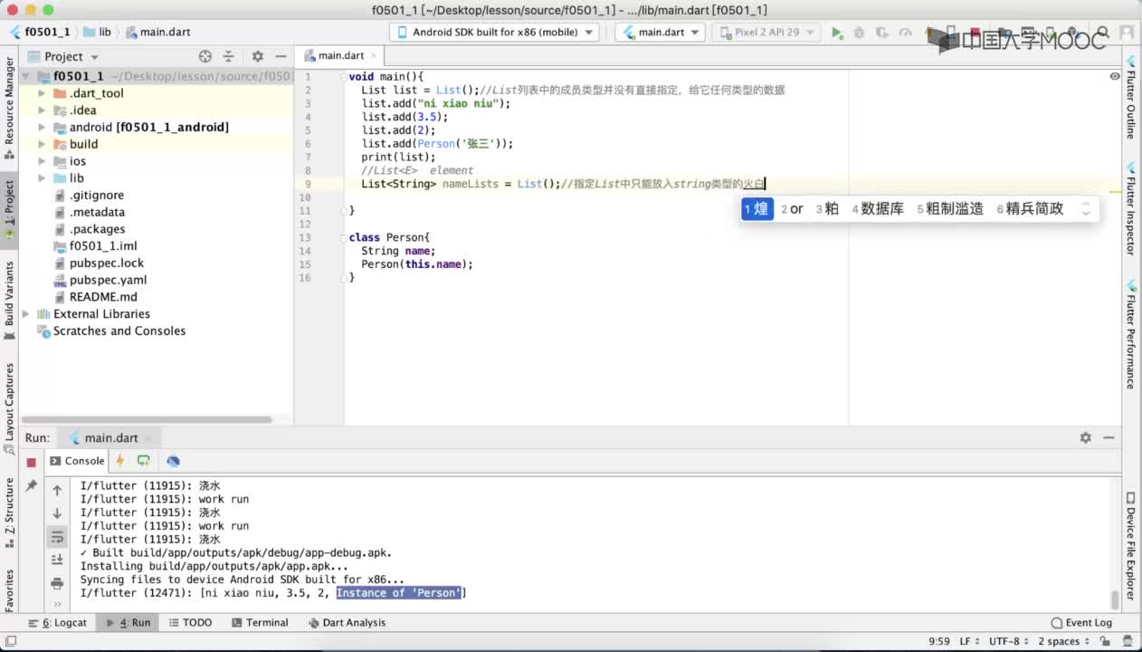Click the f0501_1 breadcrumb in navigation bar
1142x652 pixels.
[x=41, y=32]
